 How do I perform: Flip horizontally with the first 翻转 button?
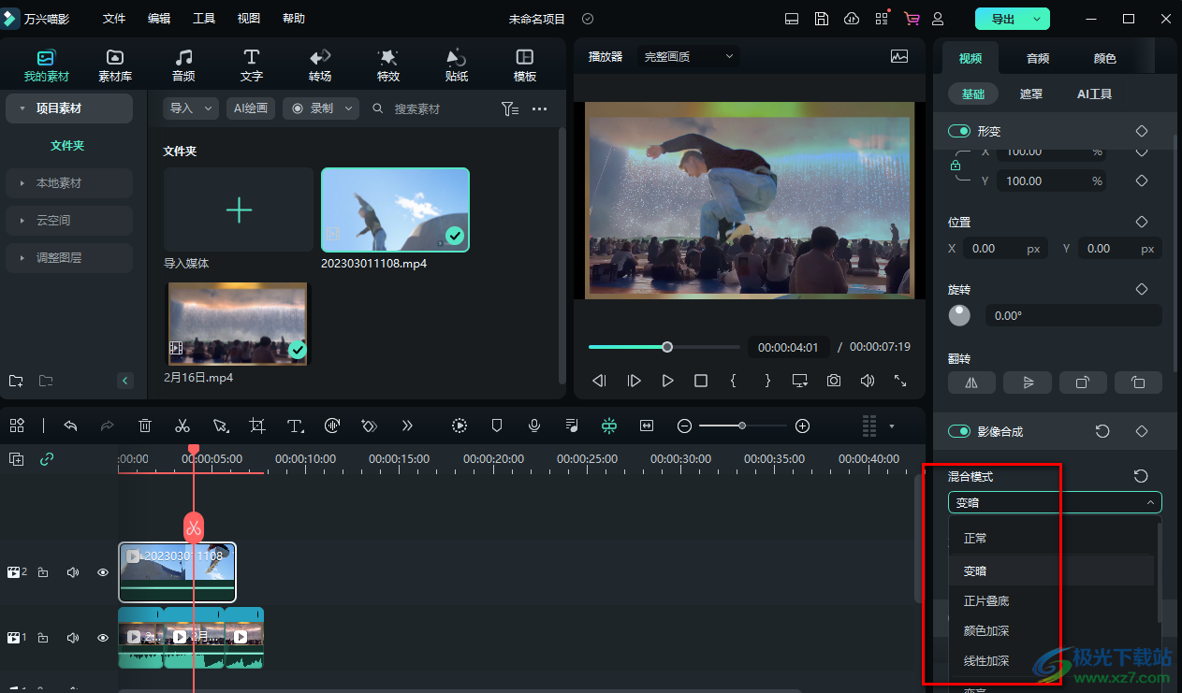pyautogui.click(x=971, y=382)
